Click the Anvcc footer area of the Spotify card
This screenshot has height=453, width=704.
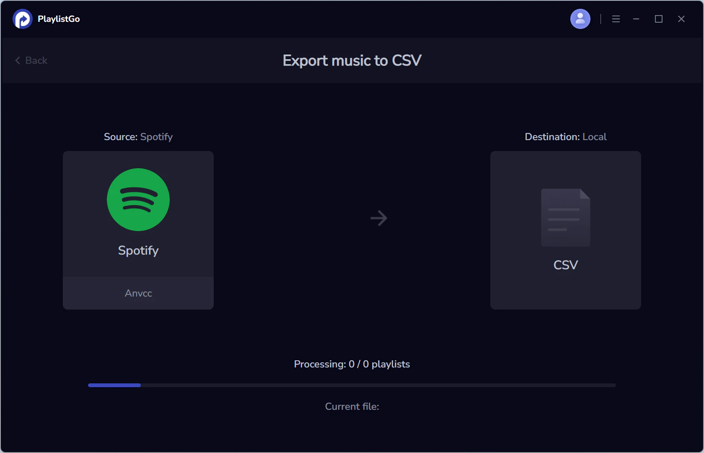[x=138, y=293]
